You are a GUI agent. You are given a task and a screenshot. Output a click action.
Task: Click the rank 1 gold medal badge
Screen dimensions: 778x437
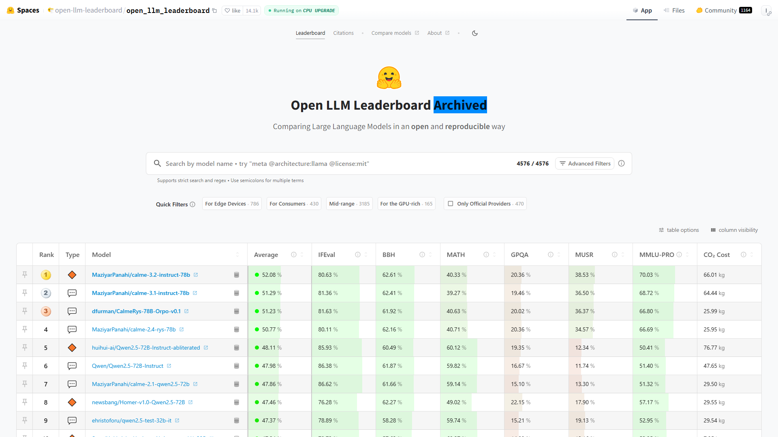tap(46, 275)
